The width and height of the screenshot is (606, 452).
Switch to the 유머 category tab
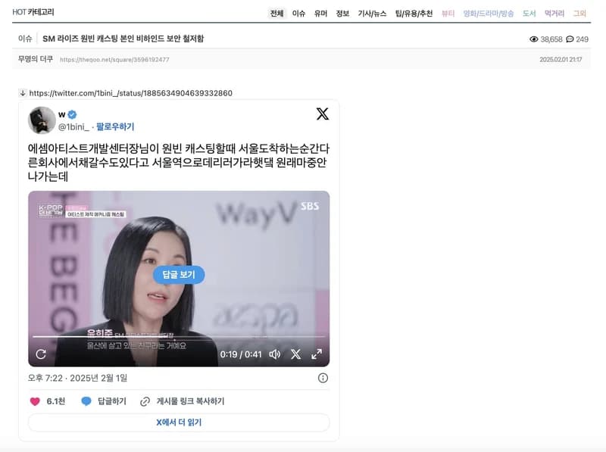[x=320, y=14]
